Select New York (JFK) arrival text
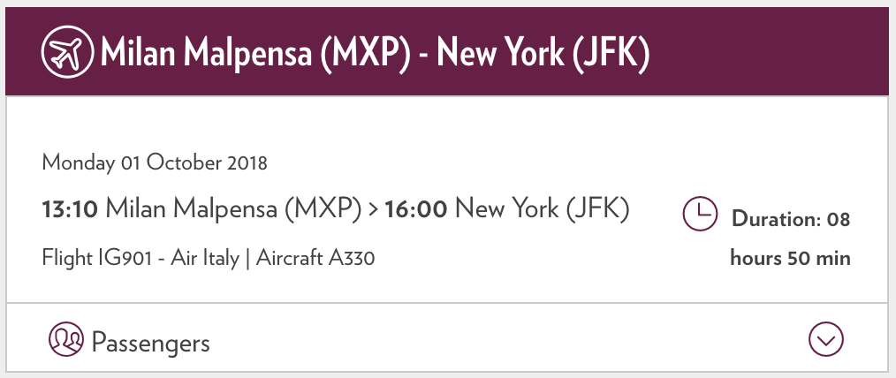Image resolution: width=896 pixels, height=378 pixels. [x=542, y=209]
